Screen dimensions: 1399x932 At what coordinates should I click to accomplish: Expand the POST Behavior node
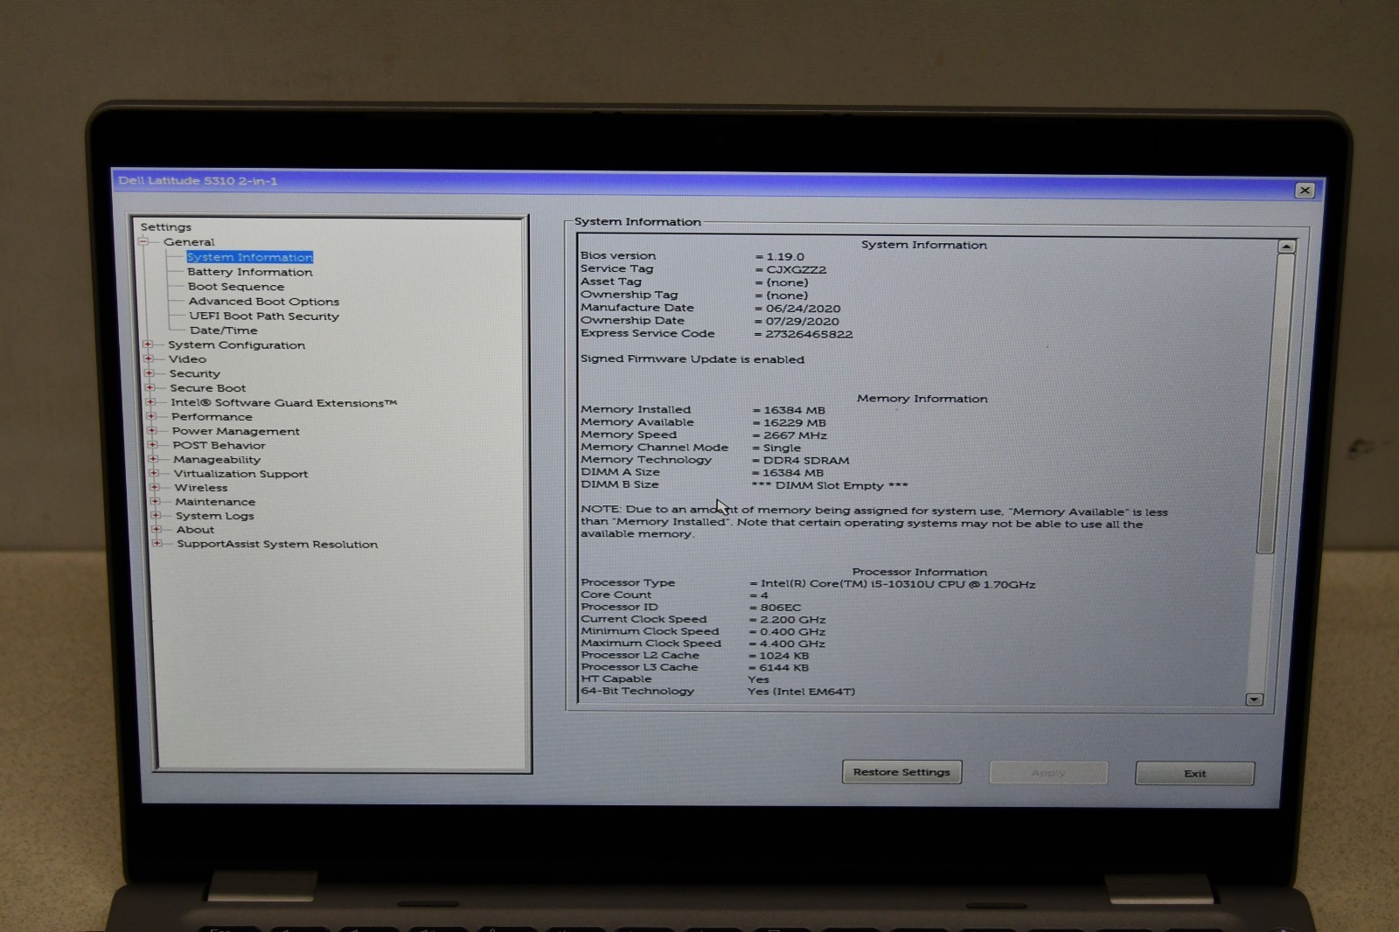(153, 444)
